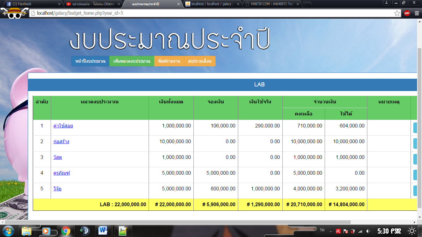Open the headset app in the taskbar
The image size is (422, 237).
tap(84, 231)
